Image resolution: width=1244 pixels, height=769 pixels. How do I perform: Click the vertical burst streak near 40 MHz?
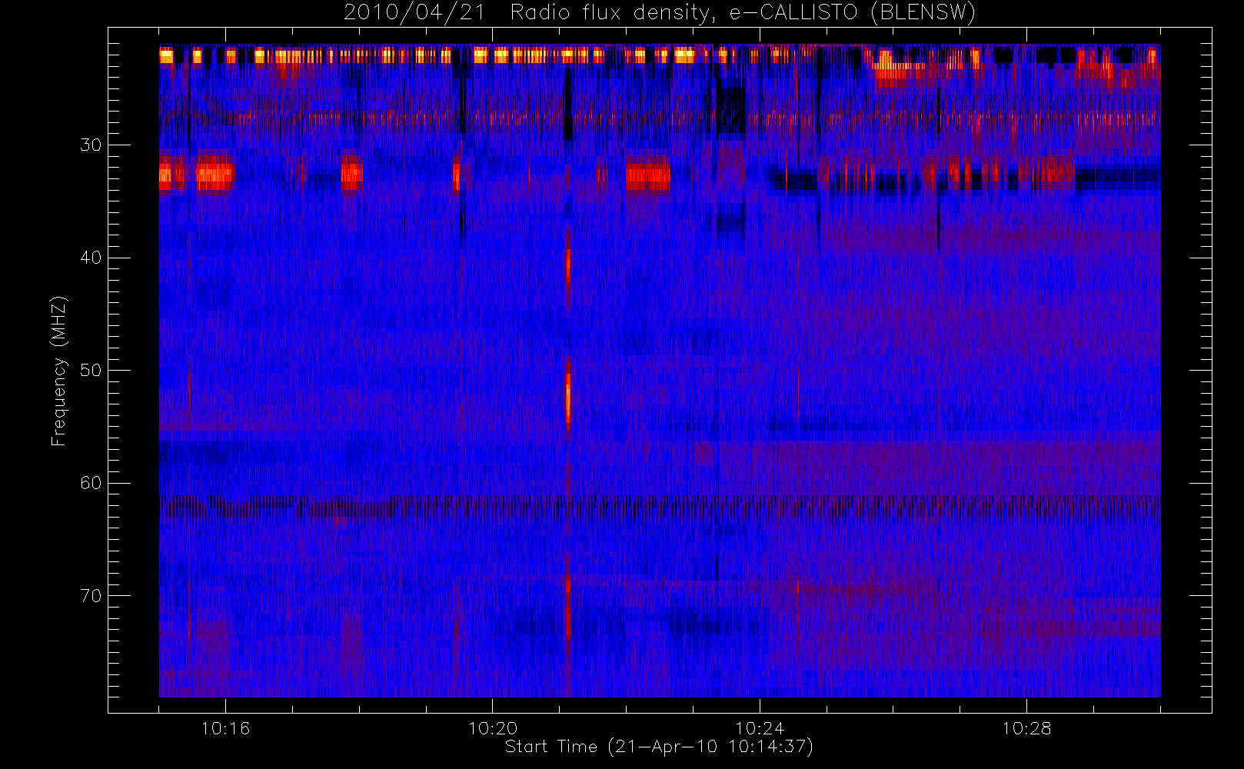coord(568,266)
